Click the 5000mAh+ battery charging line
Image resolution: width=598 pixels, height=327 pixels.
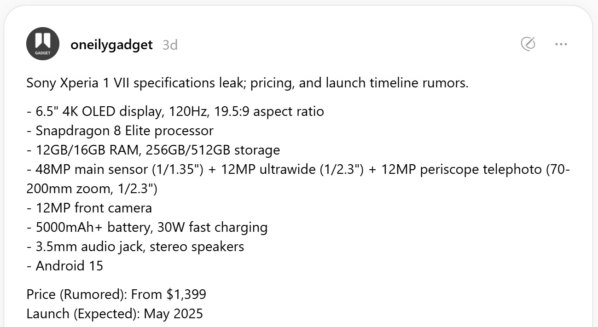click(x=147, y=227)
